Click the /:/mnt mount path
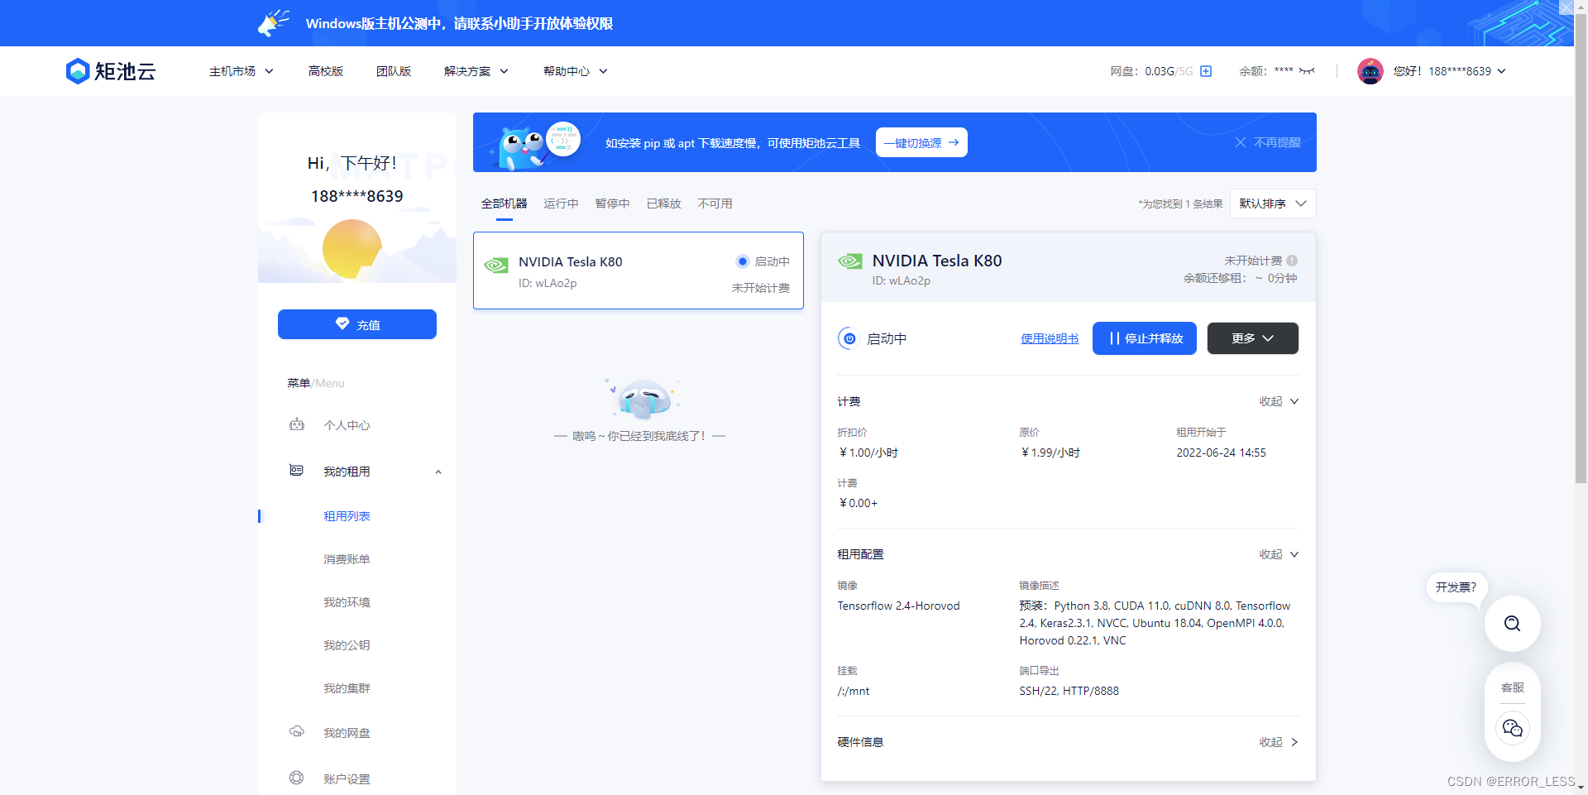Image resolution: width=1588 pixels, height=795 pixels. (854, 691)
